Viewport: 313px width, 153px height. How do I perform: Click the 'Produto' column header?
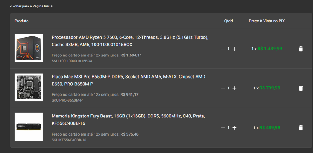(22, 21)
